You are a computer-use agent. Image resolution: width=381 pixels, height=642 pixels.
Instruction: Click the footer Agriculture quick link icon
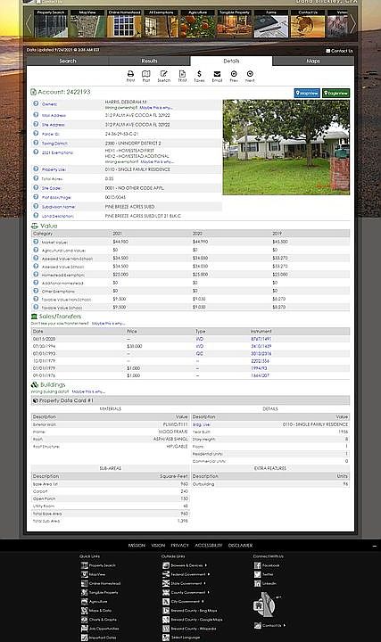click(84, 602)
